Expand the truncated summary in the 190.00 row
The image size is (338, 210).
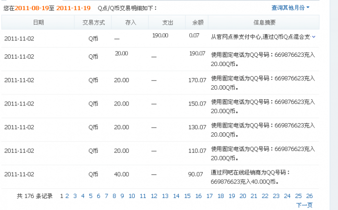(314, 37)
